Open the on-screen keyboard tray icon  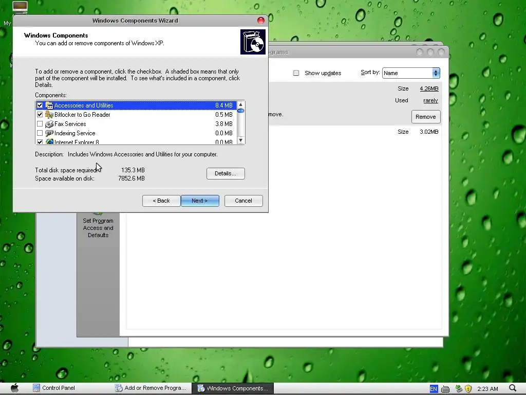coord(445,389)
